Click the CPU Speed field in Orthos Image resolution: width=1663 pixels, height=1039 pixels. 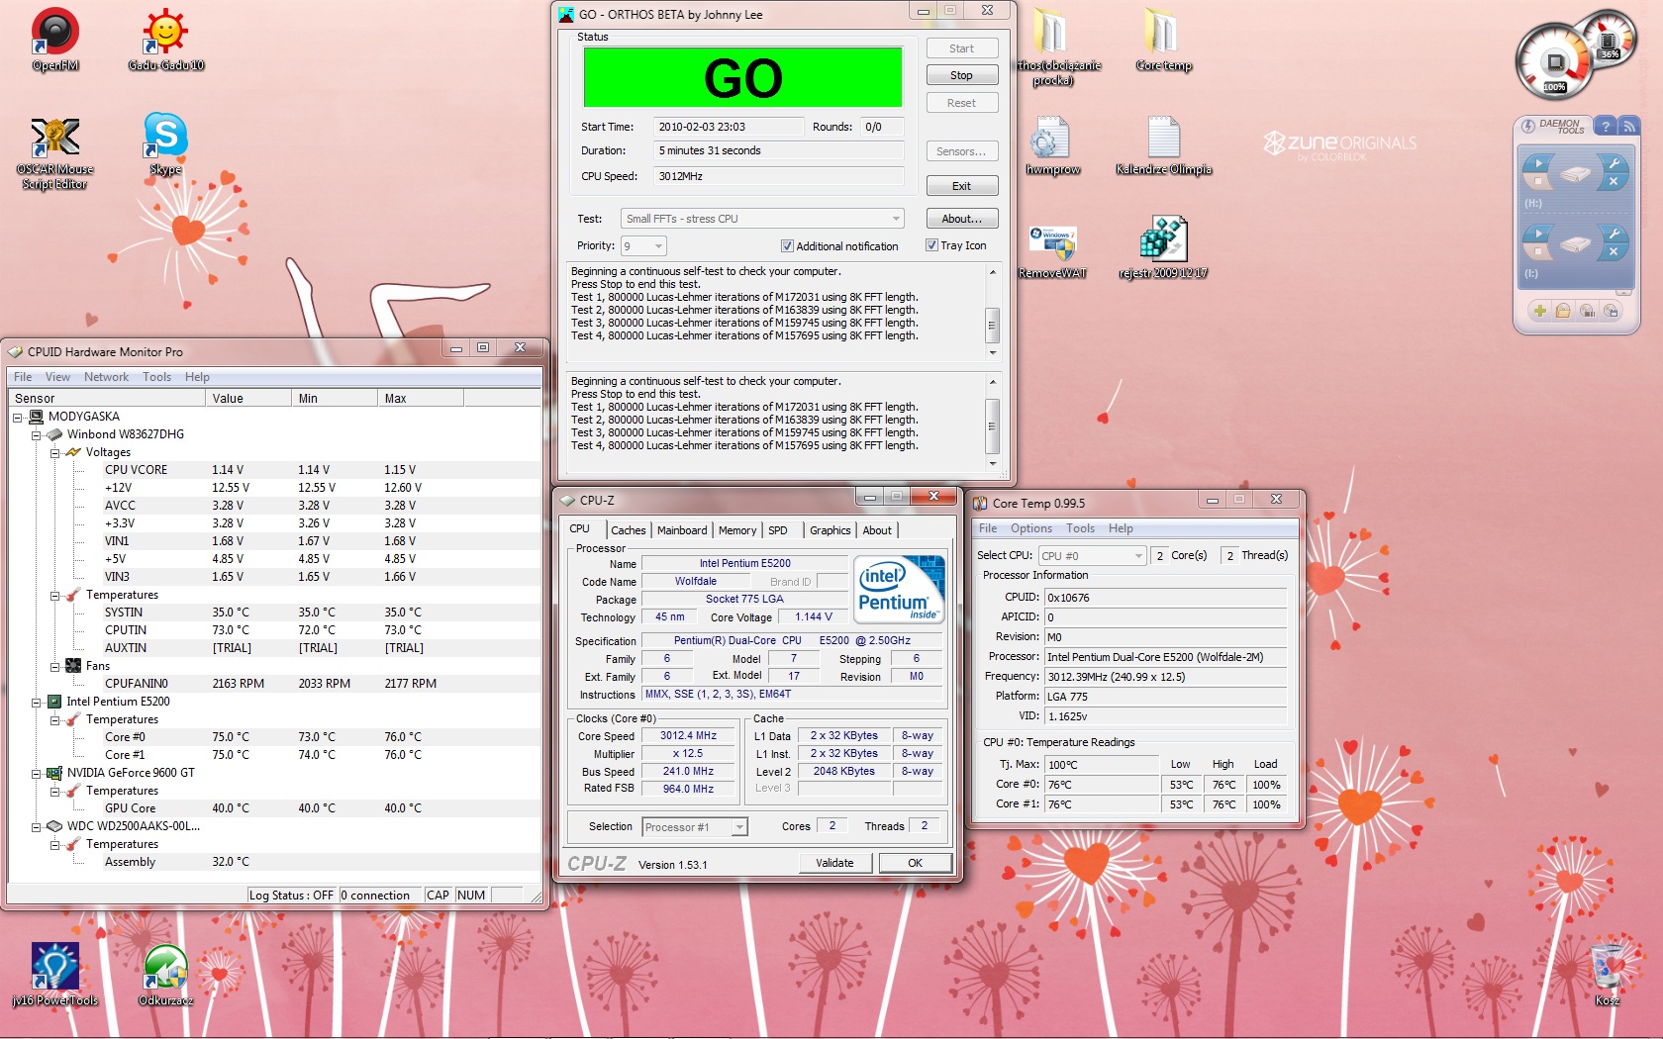(778, 176)
